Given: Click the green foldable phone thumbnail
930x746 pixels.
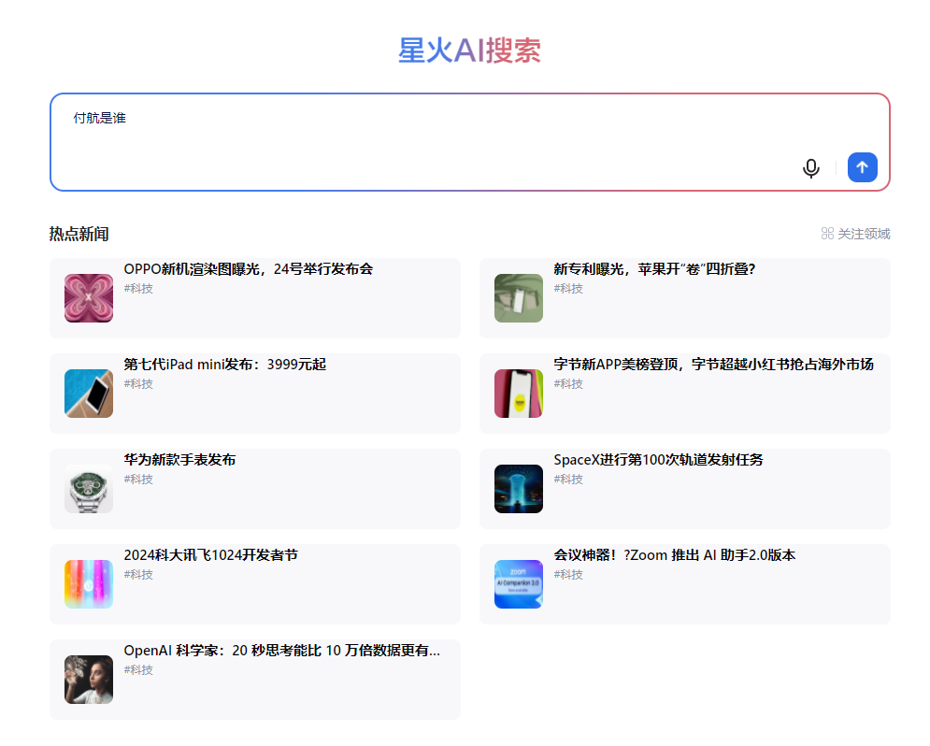Looking at the screenshot, I should click(519, 298).
